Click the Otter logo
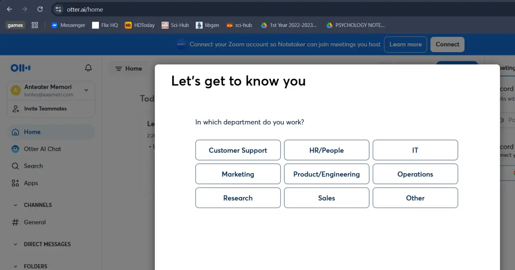The image size is (515, 270). (x=21, y=68)
